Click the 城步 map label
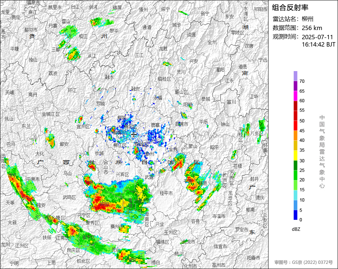This screenshot has height=269, width=338. pos(177,25)
